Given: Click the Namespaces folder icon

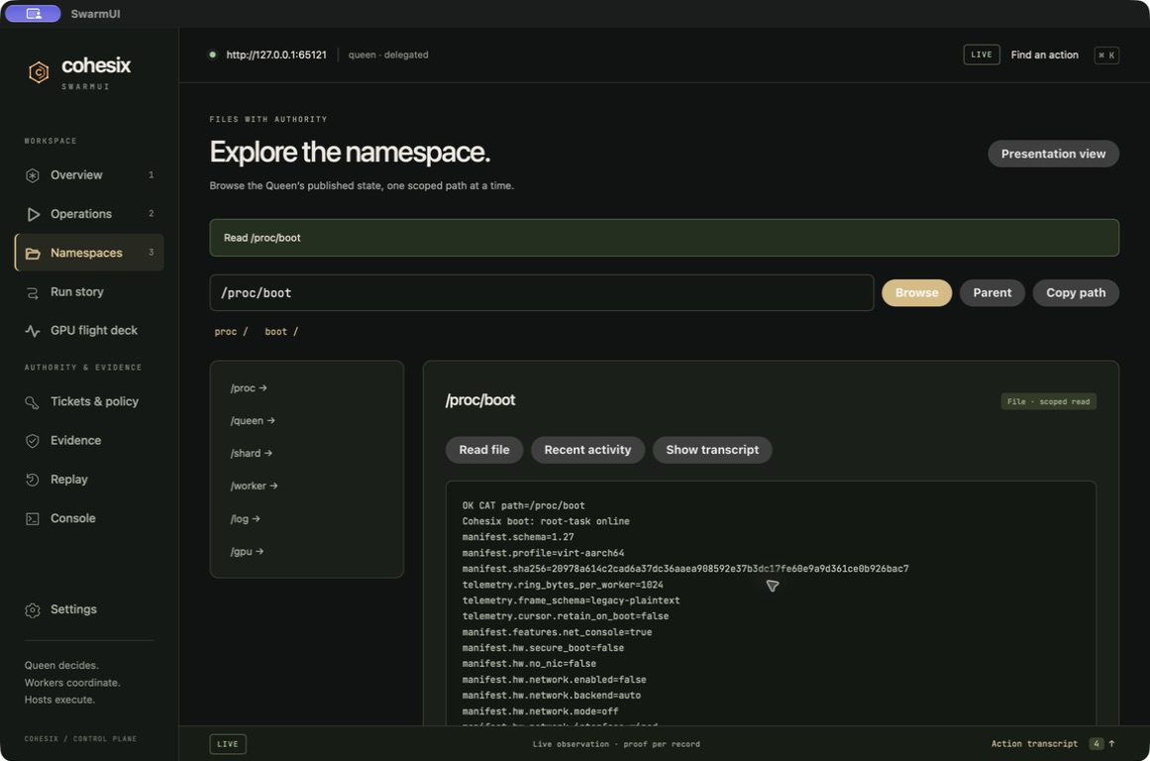Looking at the screenshot, I should [x=33, y=254].
